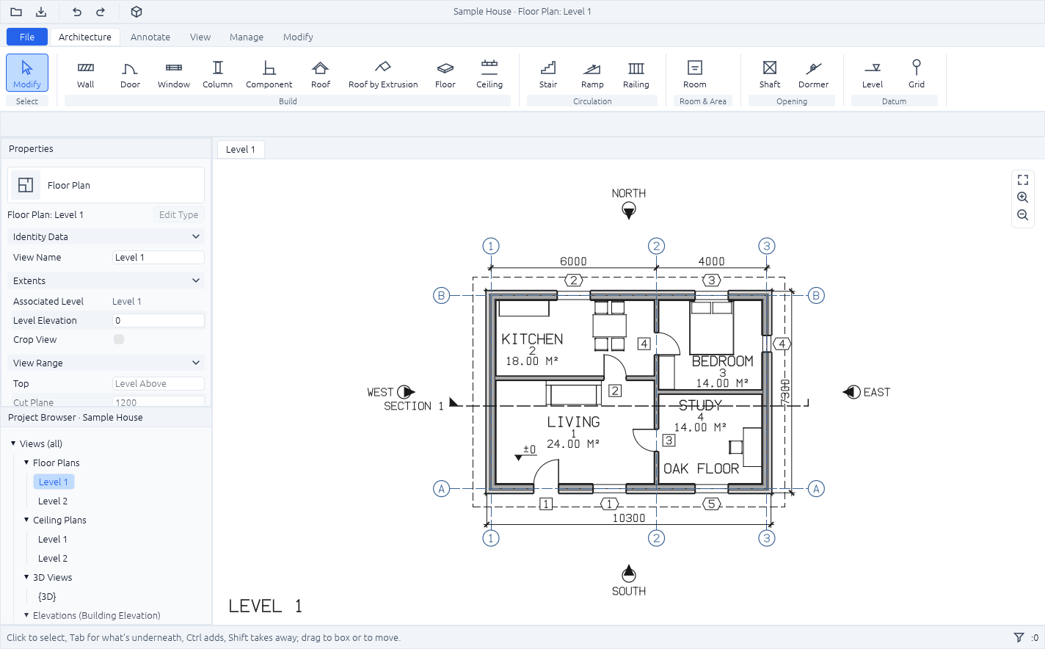Image resolution: width=1045 pixels, height=649 pixels.
Task: Toggle the Crop View checkbox
Action: [119, 339]
